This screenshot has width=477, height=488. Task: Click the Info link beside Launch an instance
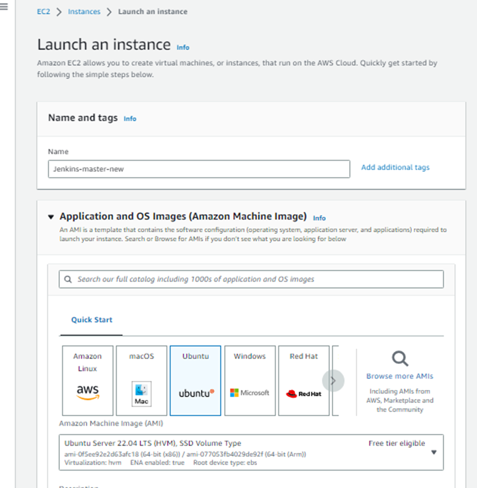pos(183,47)
